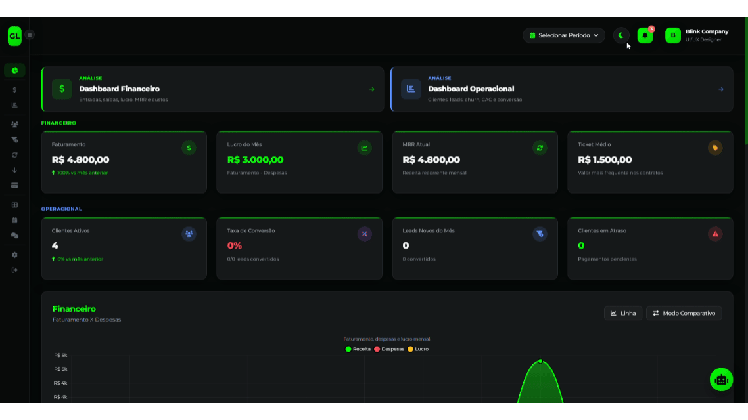748x420 pixels.
Task: Click chart icon on Dashboard Operacional card
Action: tap(411, 89)
